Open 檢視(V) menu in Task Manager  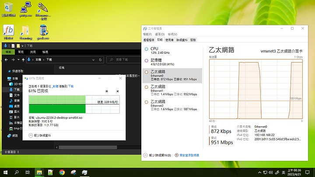[172, 35]
